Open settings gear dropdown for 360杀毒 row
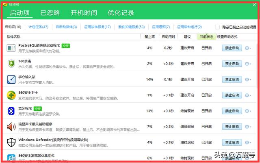Viewport: 260px width, 163px height. tap(248, 64)
